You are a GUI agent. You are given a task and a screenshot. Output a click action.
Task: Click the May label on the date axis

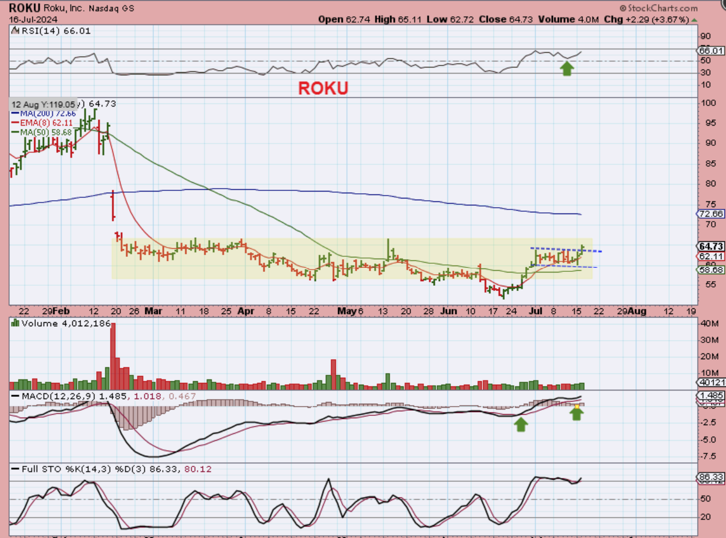(x=347, y=311)
